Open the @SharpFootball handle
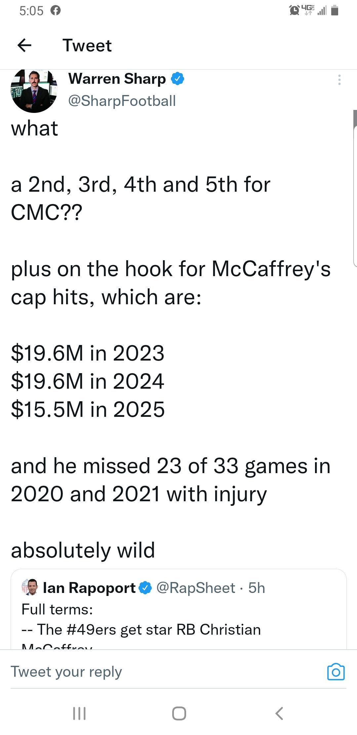This screenshot has width=357, height=735. [x=122, y=101]
